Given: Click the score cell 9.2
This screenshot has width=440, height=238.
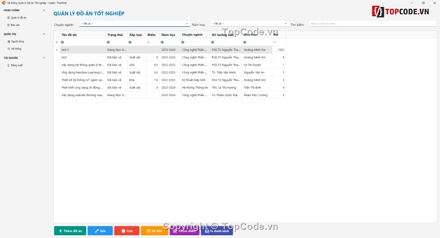Looking at the screenshot, I should pyautogui.click(x=153, y=73).
